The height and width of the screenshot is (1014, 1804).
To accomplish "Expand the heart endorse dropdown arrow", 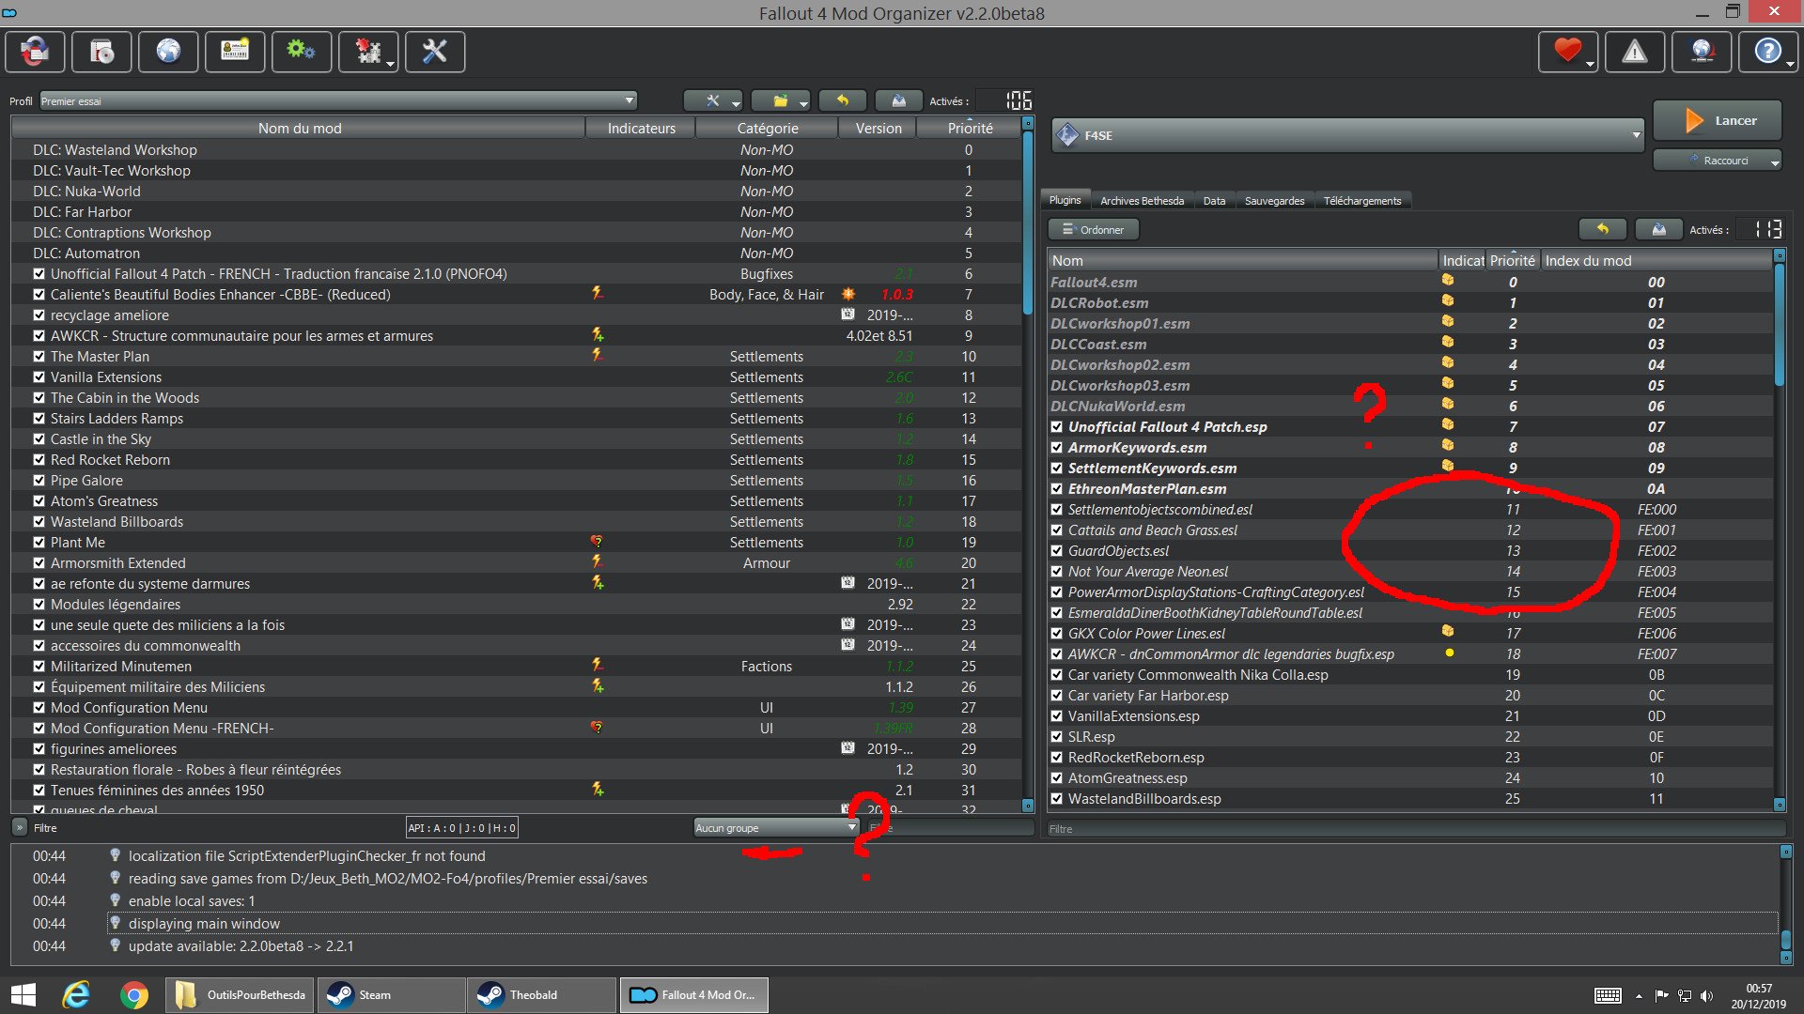I will (1590, 63).
